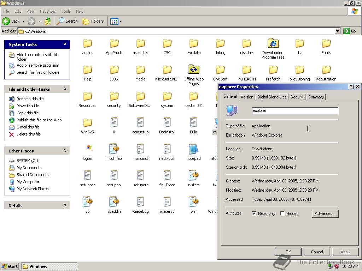The image size is (362, 271).
Task: Select the logon file icon
Action: (x=89, y=147)
